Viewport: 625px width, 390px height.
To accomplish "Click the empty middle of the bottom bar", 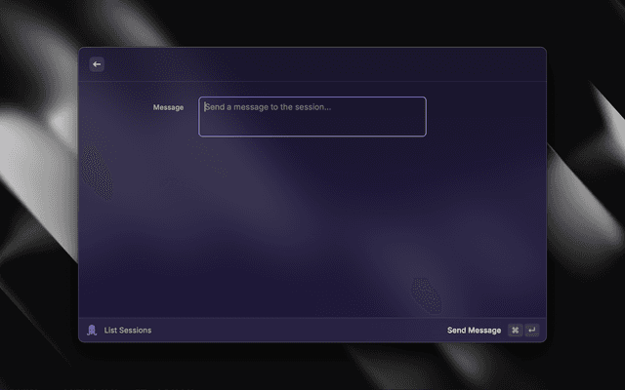I will click(x=293, y=331).
